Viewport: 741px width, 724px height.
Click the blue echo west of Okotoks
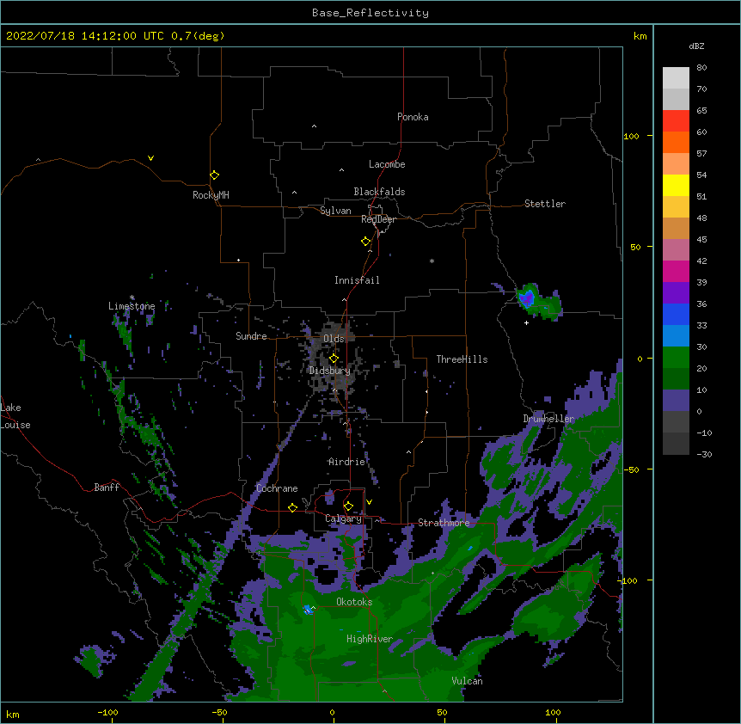pos(308,609)
